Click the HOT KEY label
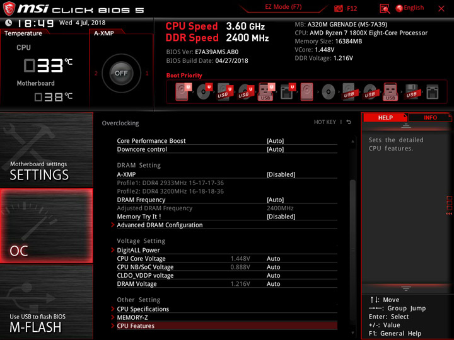 click(x=325, y=122)
